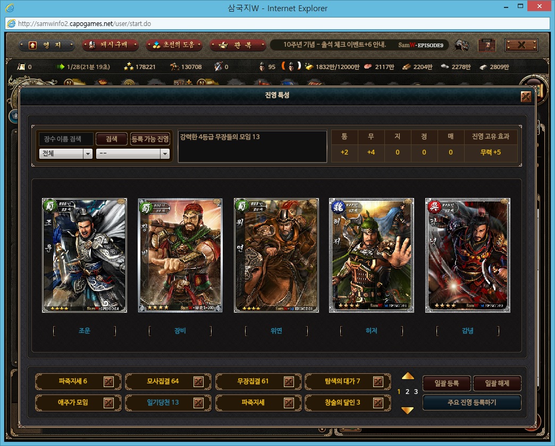Select the 일기당천 13 formation button

pos(168,403)
